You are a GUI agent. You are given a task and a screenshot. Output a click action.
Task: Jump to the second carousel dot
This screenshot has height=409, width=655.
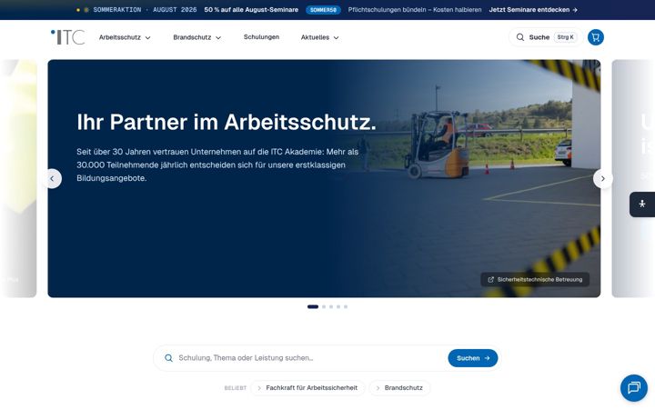324,307
